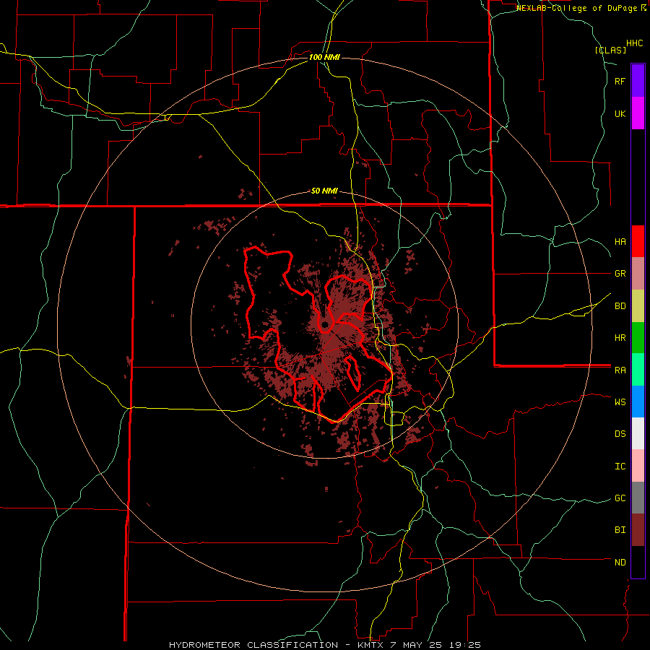Click the UK magenta legend color swatch
650x650 pixels.
(638, 113)
